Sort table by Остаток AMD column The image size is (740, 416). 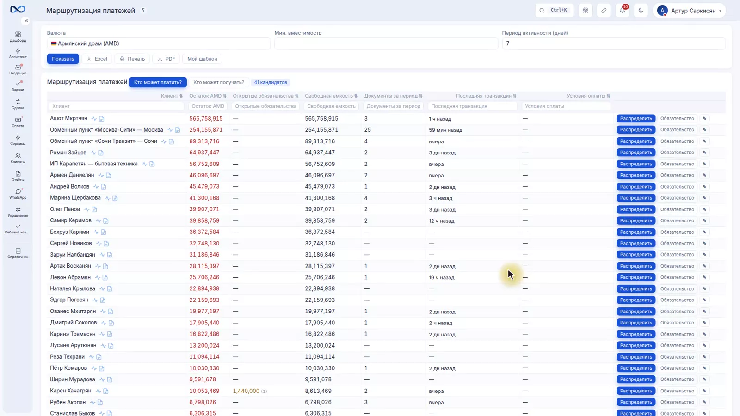(x=208, y=96)
